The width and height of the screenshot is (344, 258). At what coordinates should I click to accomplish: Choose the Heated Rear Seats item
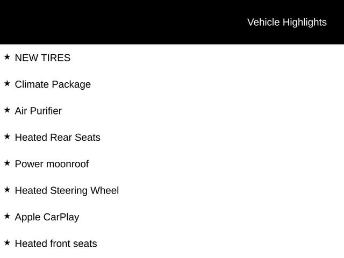pyautogui.click(x=58, y=138)
